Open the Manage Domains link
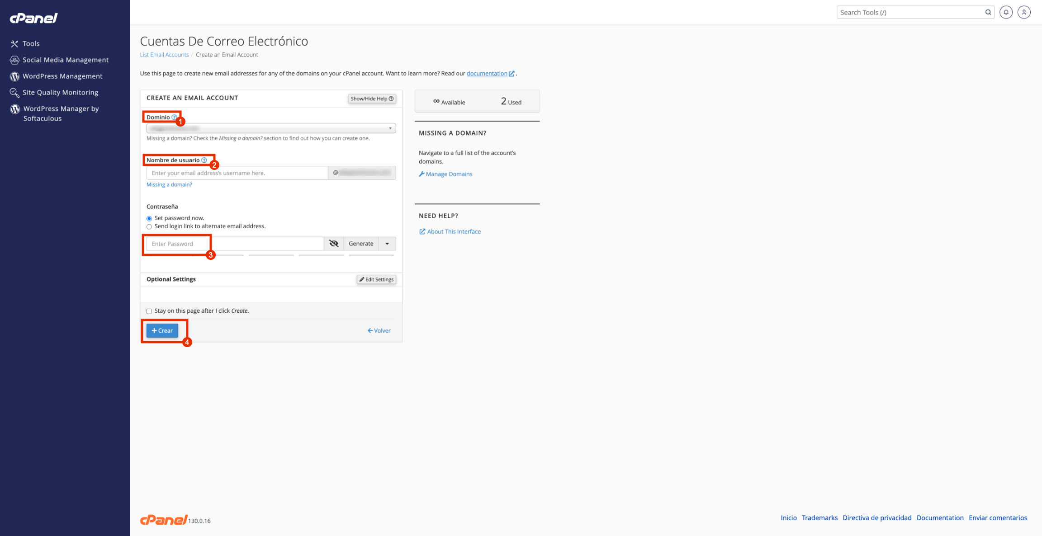The width and height of the screenshot is (1042, 536). click(x=449, y=174)
